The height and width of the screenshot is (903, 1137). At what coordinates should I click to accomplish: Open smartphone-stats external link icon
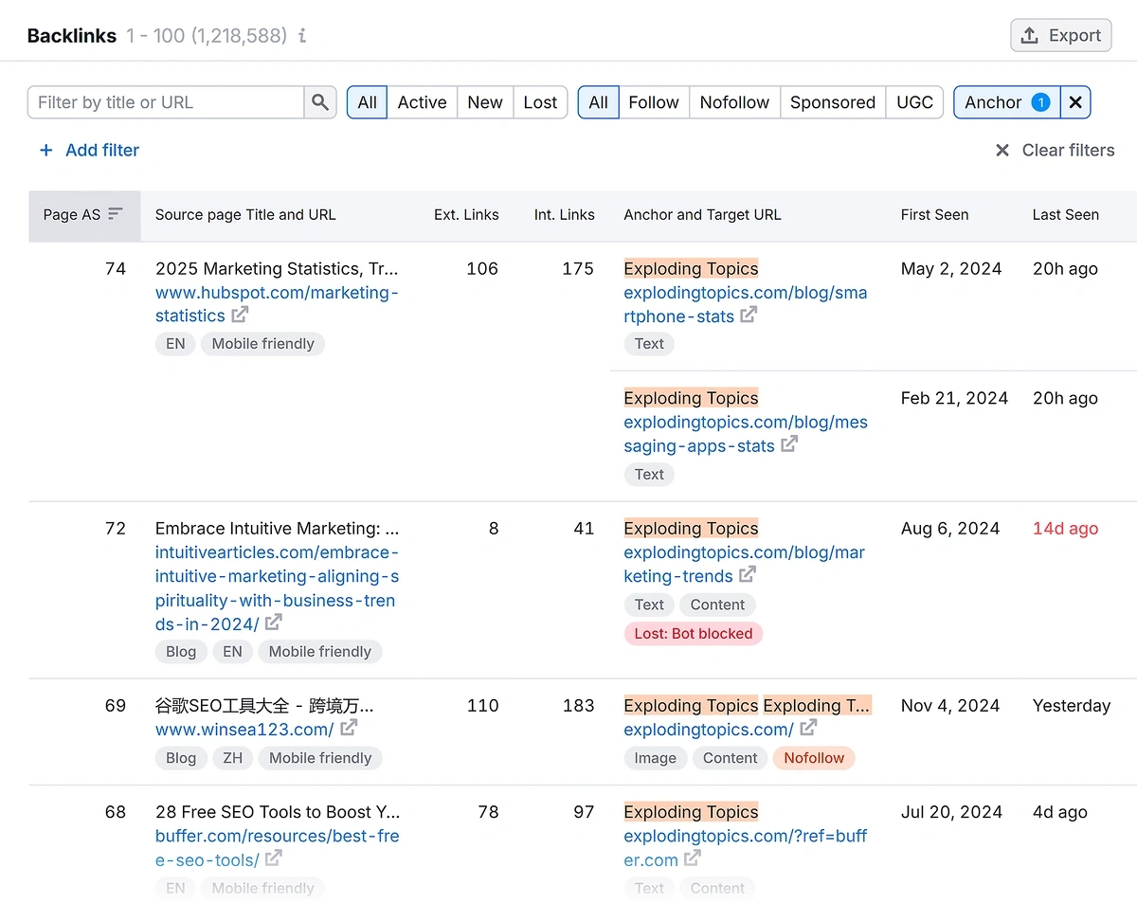pyautogui.click(x=749, y=315)
